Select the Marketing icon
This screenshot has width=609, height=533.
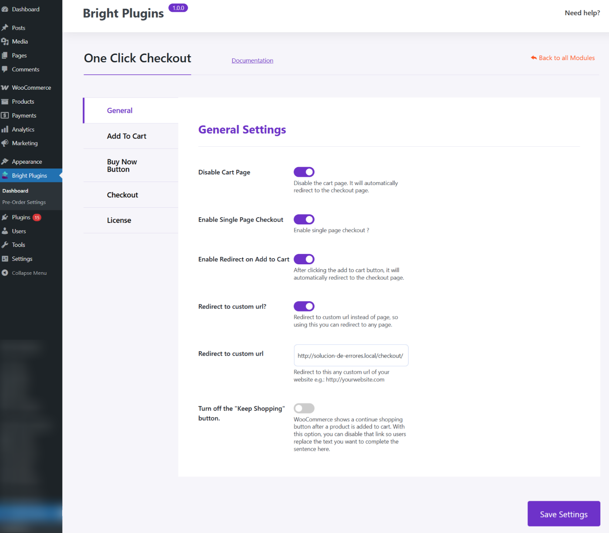6,143
